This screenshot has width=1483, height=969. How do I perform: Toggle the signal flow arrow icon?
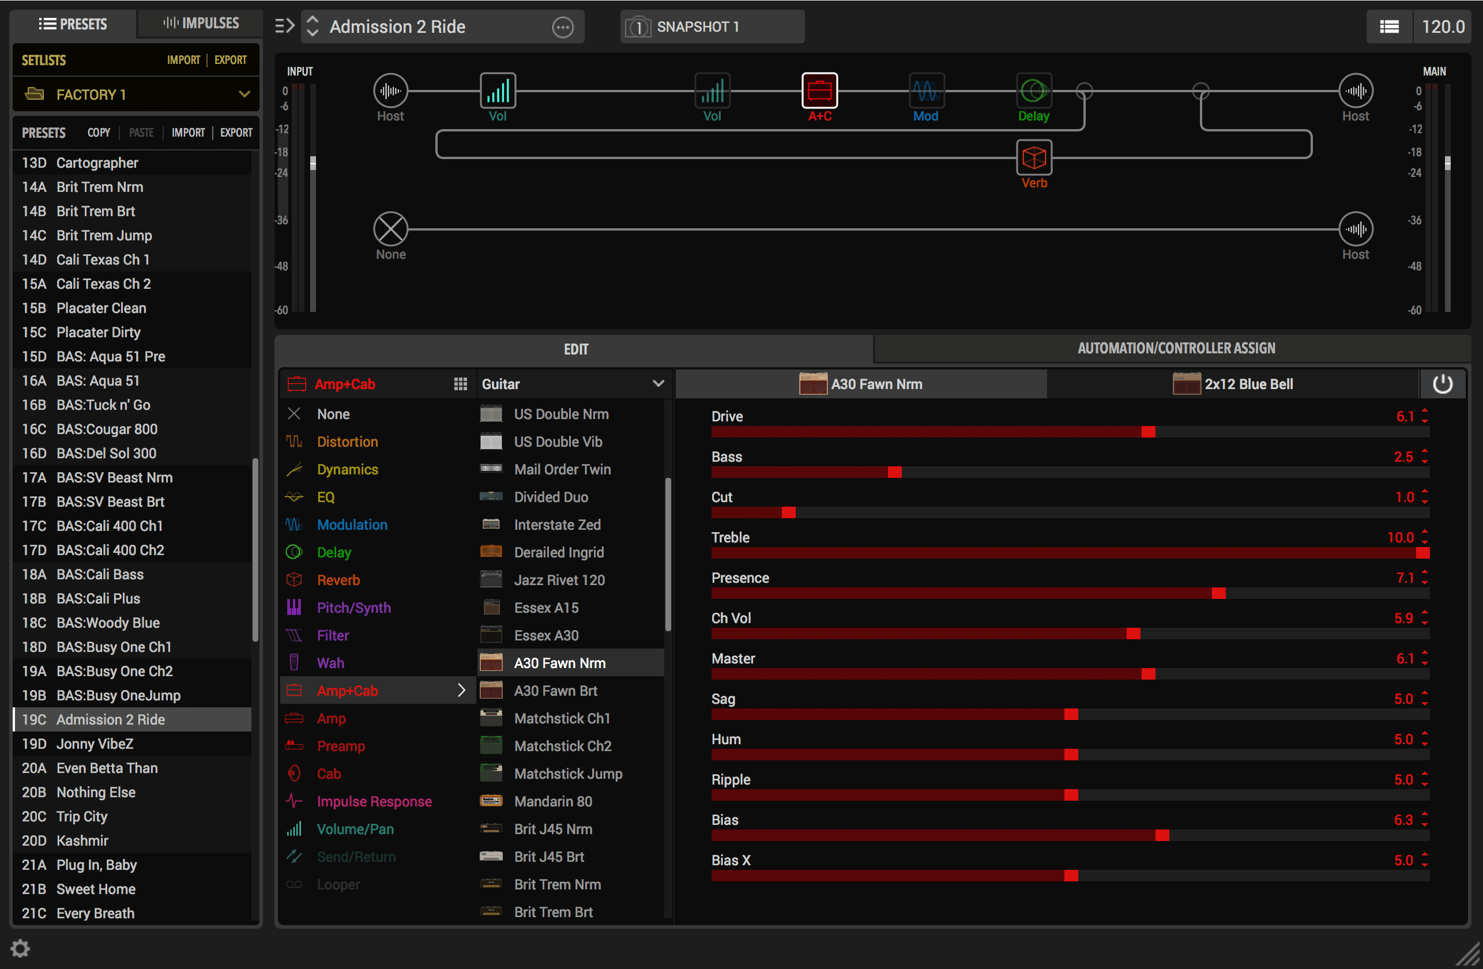pyautogui.click(x=285, y=26)
